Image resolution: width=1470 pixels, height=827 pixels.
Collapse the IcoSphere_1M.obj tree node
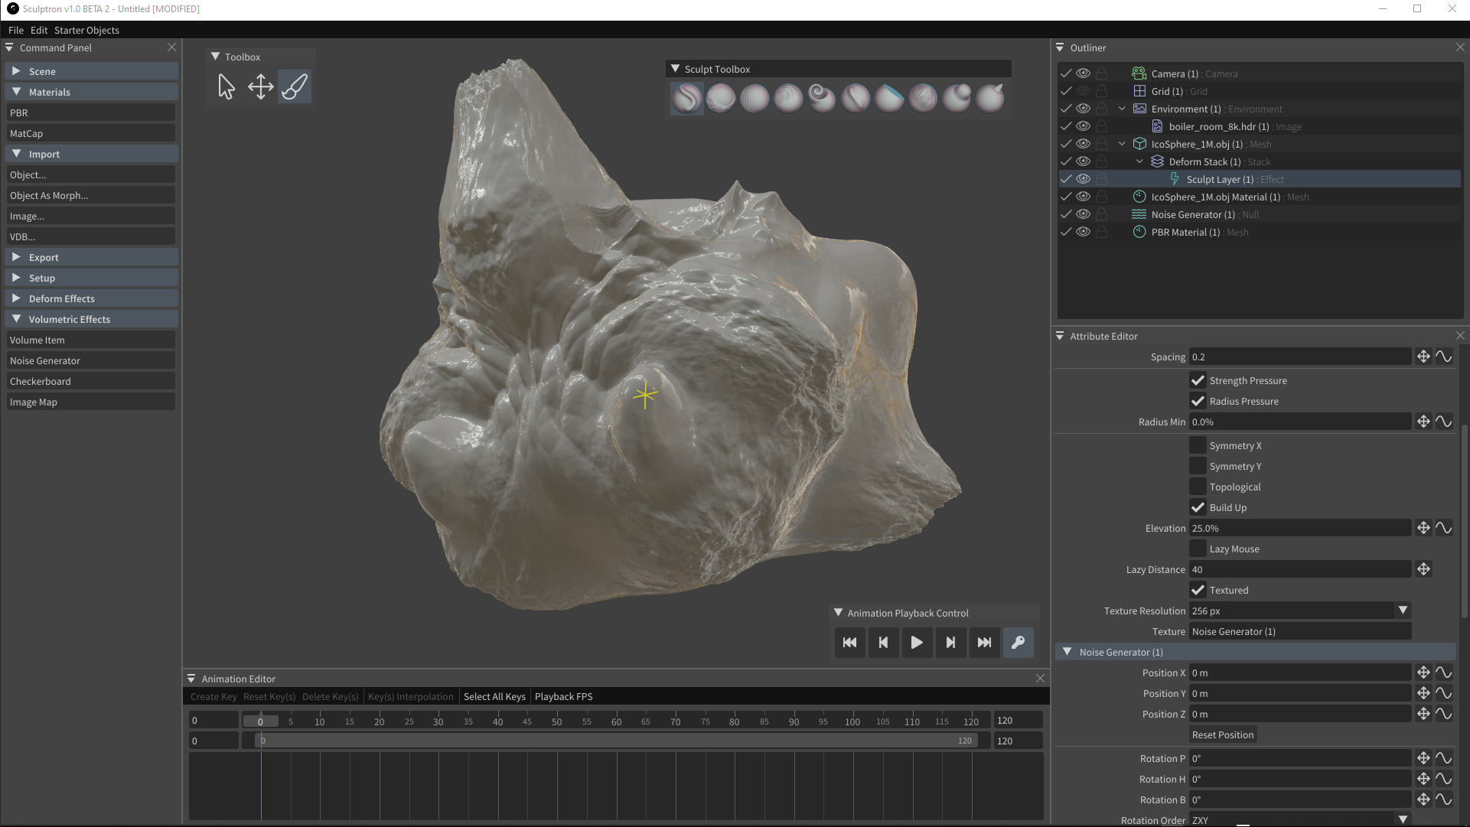click(1122, 144)
